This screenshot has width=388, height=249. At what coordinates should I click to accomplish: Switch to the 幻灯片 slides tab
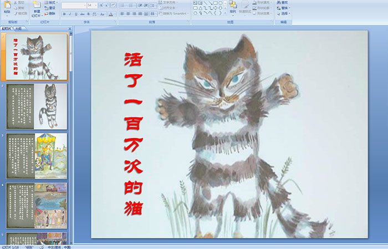pos(6,29)
